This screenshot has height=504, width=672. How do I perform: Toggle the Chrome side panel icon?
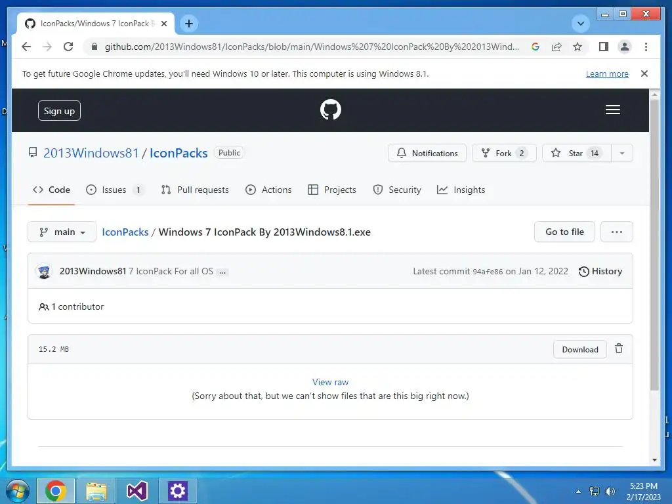[x=604, y=47]
